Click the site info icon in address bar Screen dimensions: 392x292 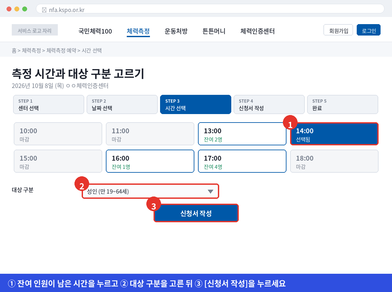(x=44, y=10)
